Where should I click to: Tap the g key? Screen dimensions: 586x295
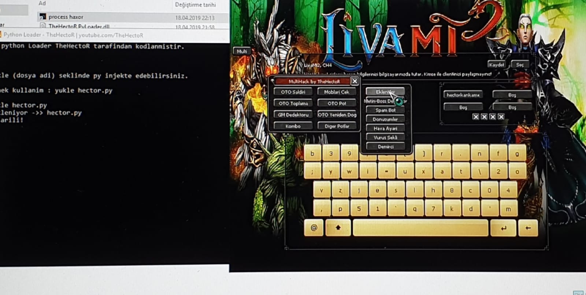pyautogui.click(x=517, y=153)
